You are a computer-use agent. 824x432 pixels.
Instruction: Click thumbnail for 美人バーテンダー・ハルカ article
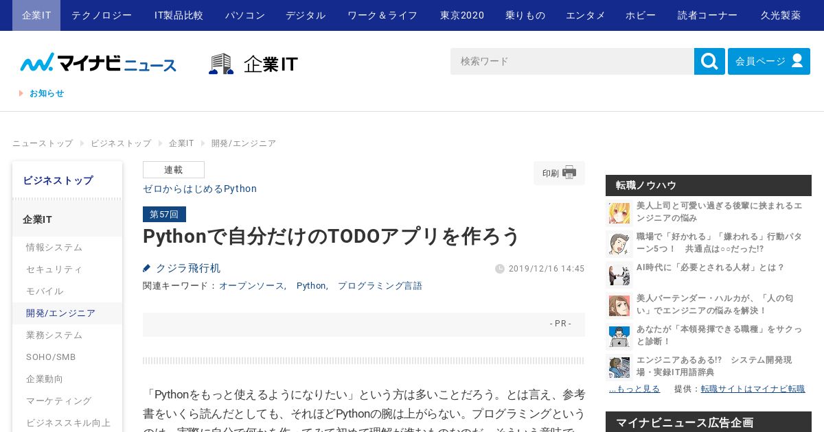click(x=619, y=305)
